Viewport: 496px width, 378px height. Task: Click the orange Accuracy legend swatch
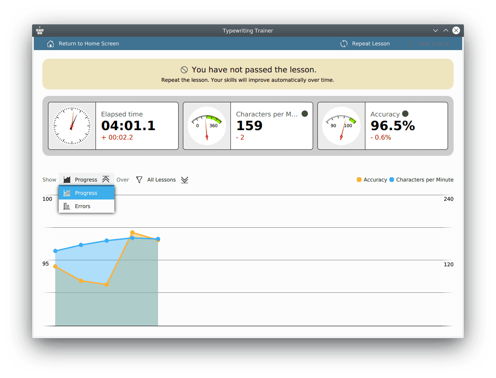(359, 179)
